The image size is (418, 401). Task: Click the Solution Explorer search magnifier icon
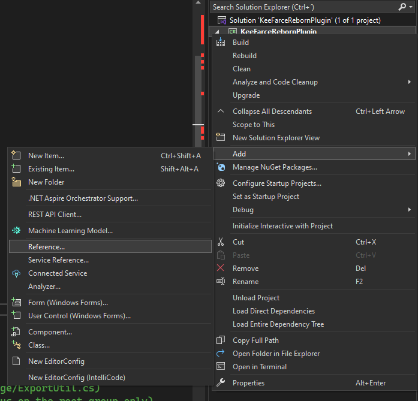tap(402, 7)
